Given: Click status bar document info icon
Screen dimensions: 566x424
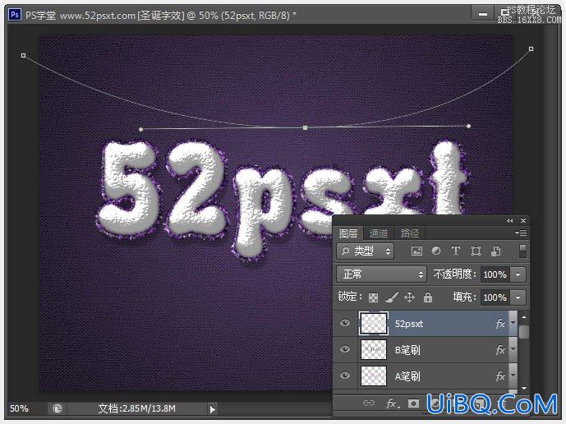Looking at the screenshot, I should [58, 409].
